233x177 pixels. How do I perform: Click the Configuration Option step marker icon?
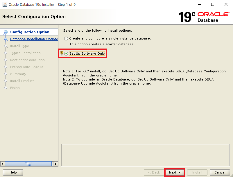6,32
